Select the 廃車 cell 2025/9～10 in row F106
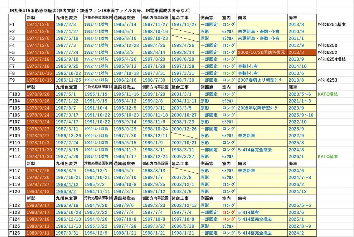The image size is (354, 237). [302, 115]
